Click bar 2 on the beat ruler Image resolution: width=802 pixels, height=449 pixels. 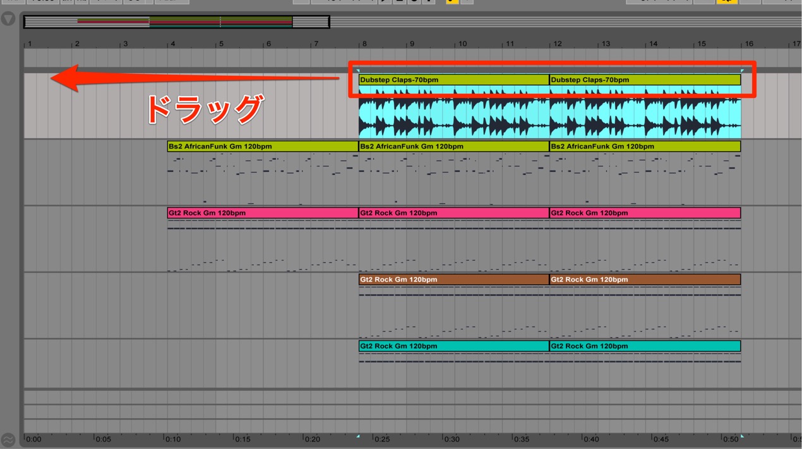point(76,44)
